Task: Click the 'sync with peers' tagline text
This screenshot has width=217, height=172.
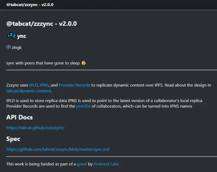Action: [43, 63]
